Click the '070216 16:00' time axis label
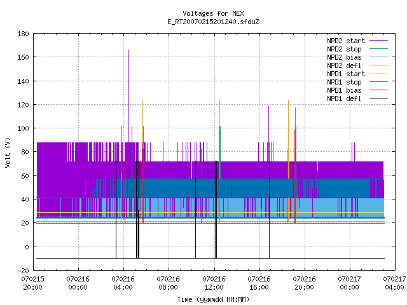Viewport: 407px width, 305px height. point(259,283)
